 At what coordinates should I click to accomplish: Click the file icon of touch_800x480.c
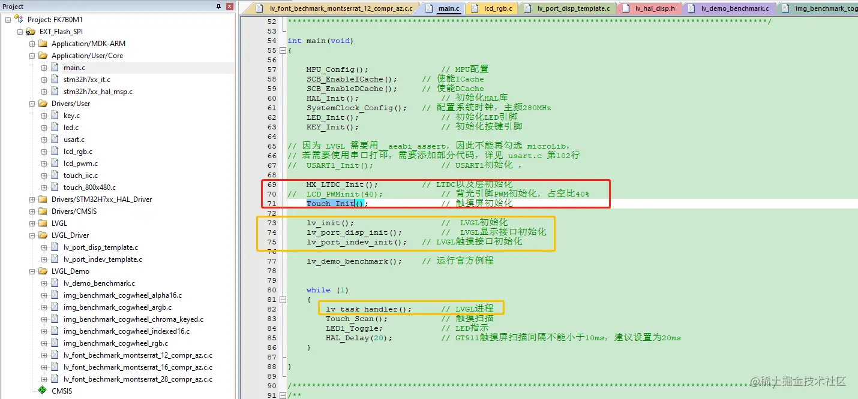pos(55,187)
